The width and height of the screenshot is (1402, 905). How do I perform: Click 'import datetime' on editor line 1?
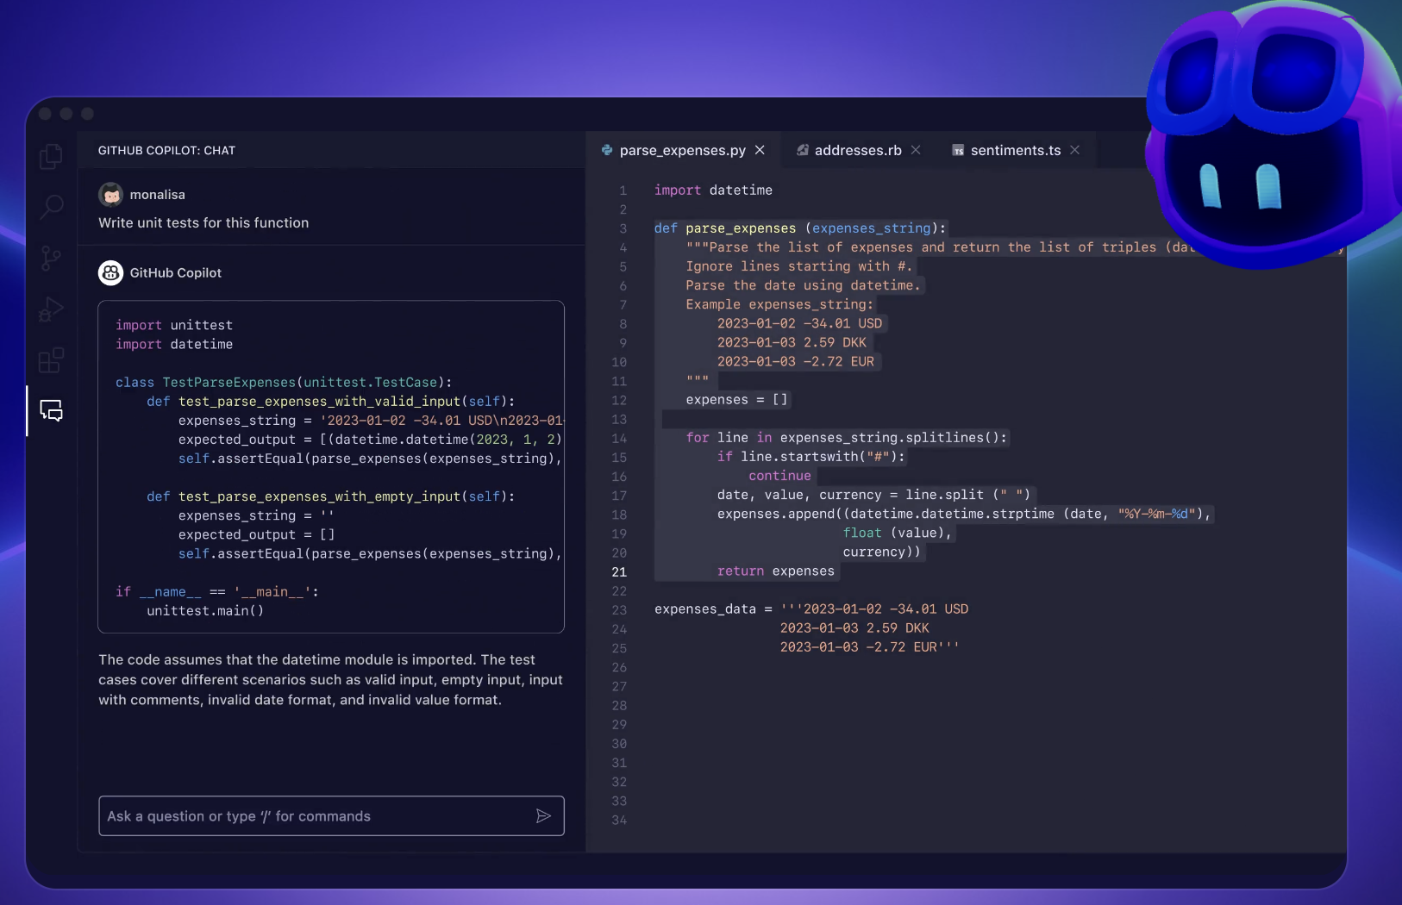713,190
